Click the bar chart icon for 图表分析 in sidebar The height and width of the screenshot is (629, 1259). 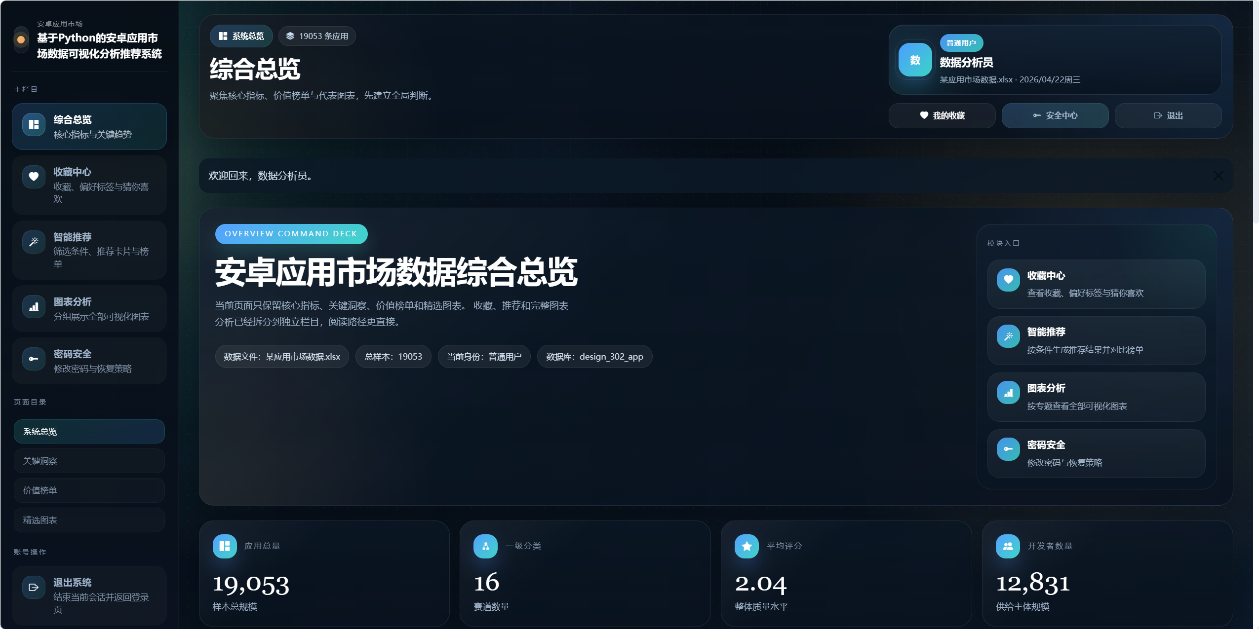pos(34,306)
